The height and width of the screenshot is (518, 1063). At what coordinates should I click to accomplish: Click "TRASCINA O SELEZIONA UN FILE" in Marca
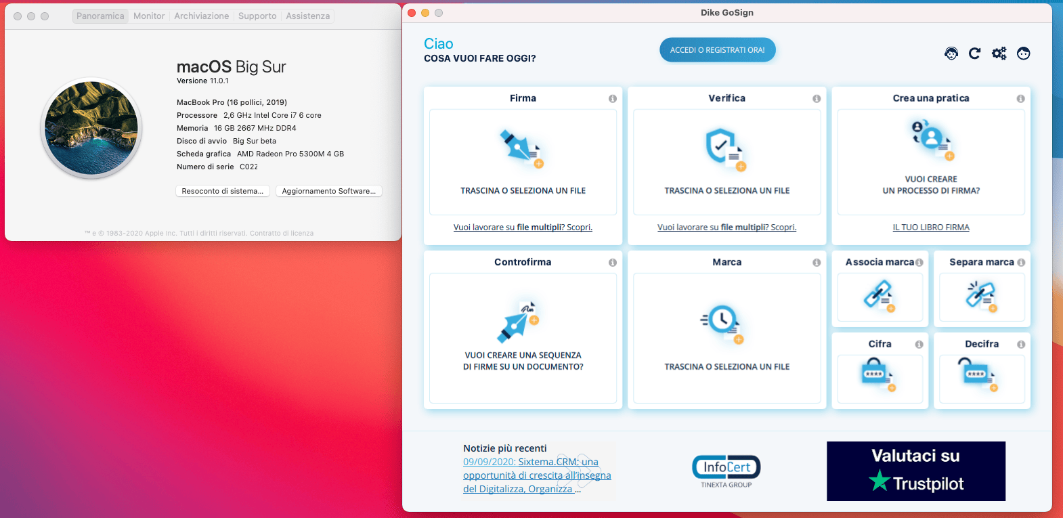[726, 367]
